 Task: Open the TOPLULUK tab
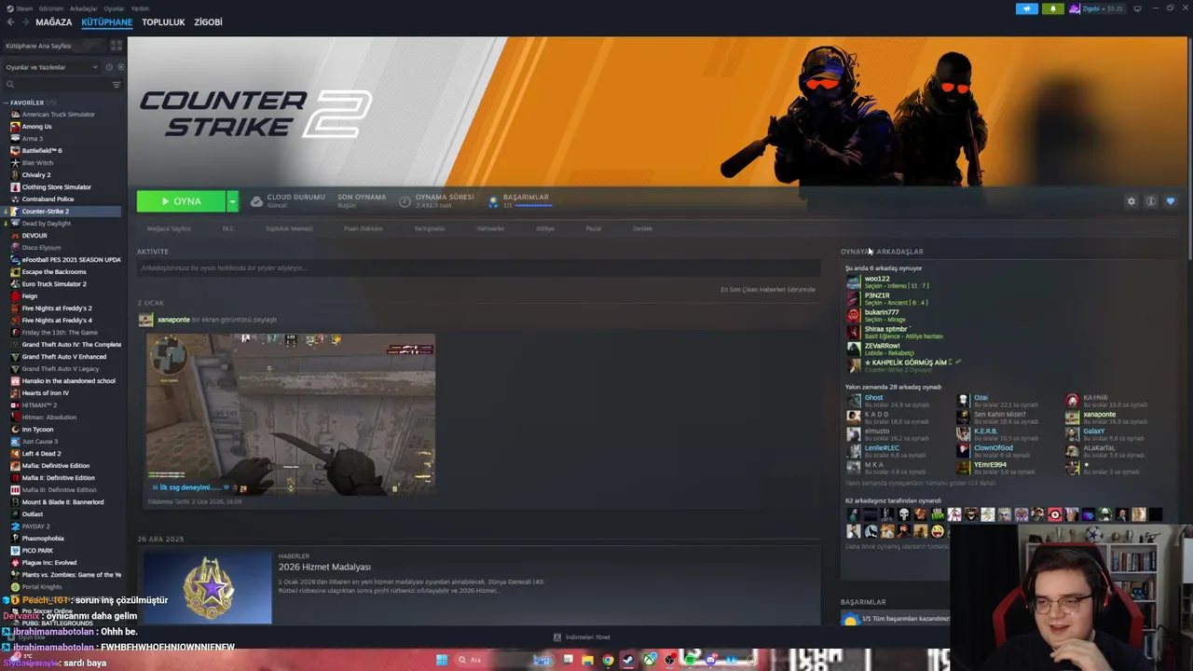[x=163, y=22]
